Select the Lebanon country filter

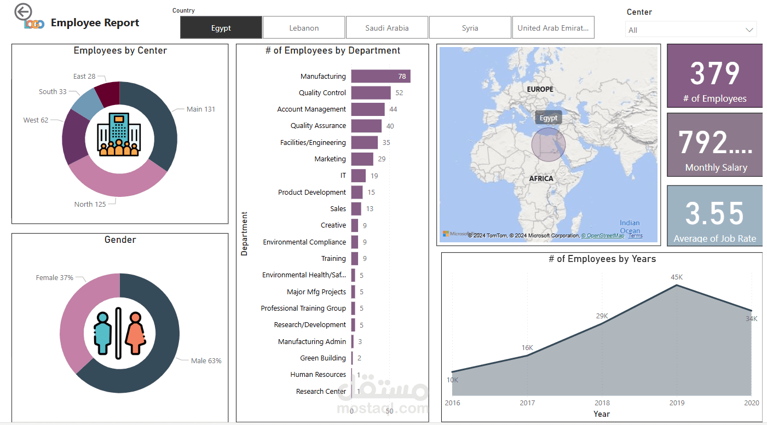(x=304, y=27)
